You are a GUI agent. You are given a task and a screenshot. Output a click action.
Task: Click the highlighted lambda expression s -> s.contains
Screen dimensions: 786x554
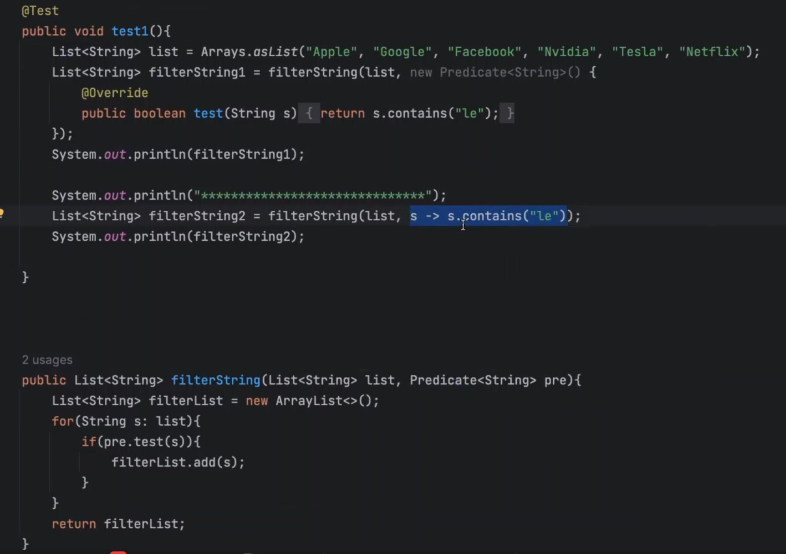488,216
